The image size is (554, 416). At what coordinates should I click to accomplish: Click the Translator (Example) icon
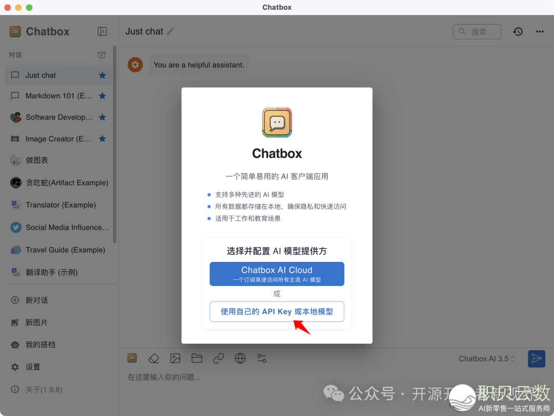[15, 205]
